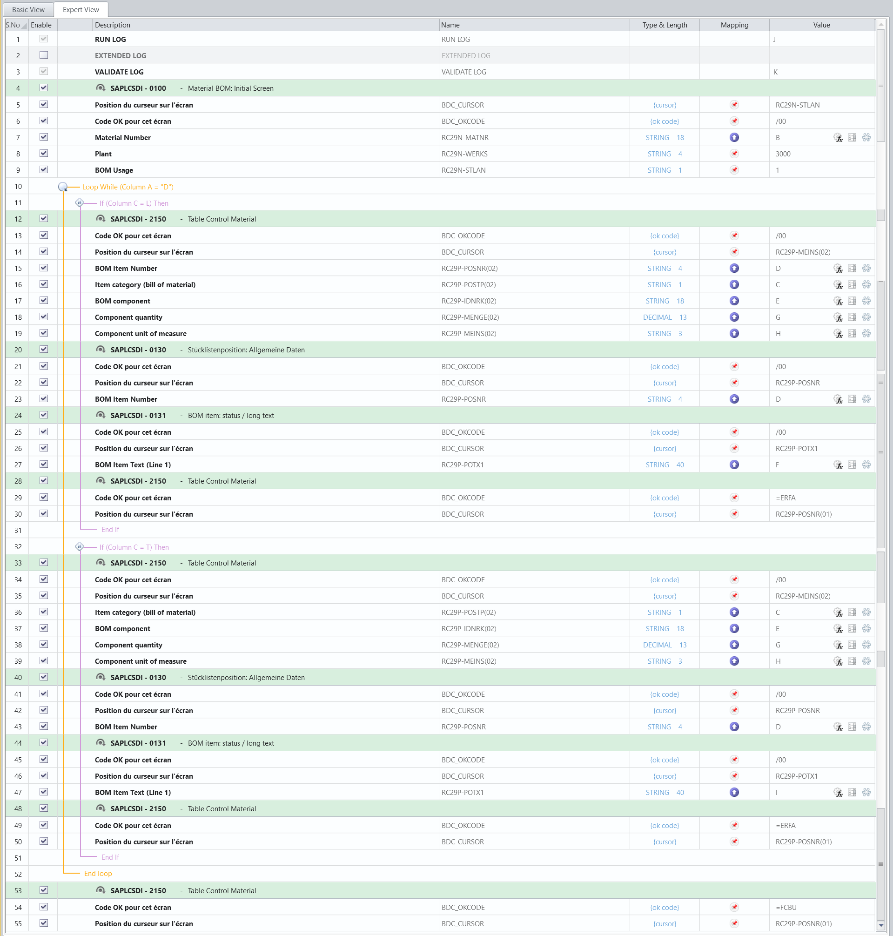Viewport: 893px width, 936px height.
Task: Click the Value column header
Action: click(821, 25)
